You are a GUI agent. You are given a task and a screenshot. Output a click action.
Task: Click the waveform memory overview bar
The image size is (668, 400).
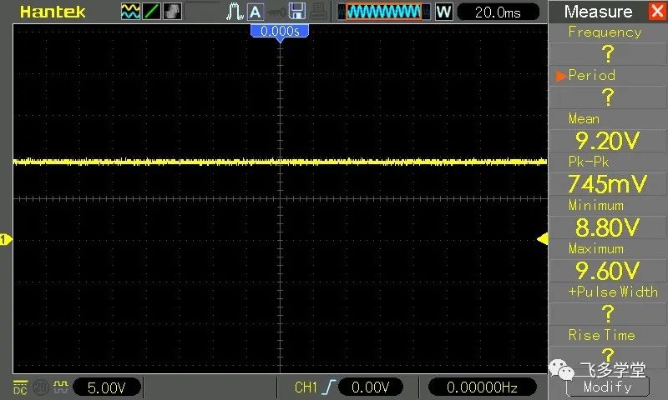coord(384,12)
